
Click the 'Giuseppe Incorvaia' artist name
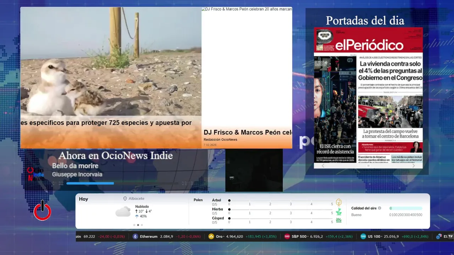coord(77,174)
